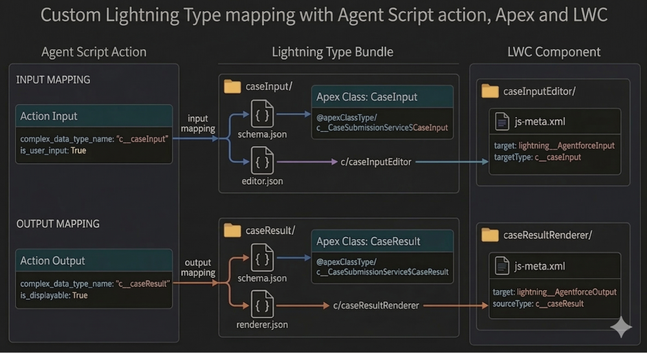Click the editor.json file name
Screen dimensions: 647x353
click(263, 181)
